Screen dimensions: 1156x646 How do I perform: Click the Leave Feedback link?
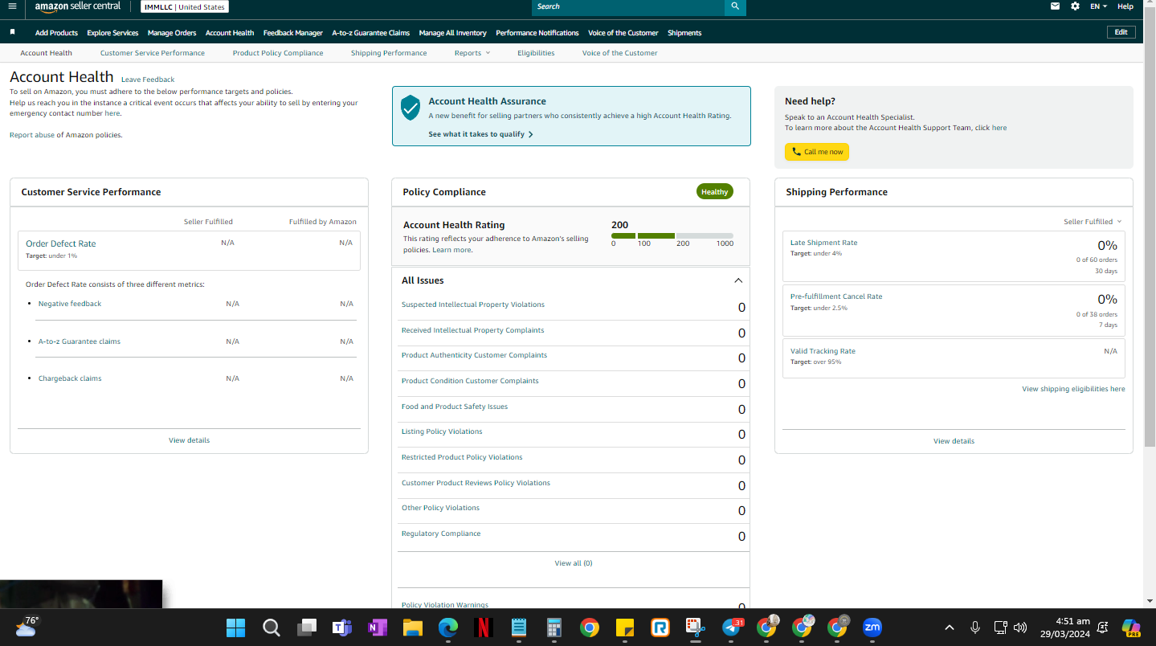tap(148, 80)
